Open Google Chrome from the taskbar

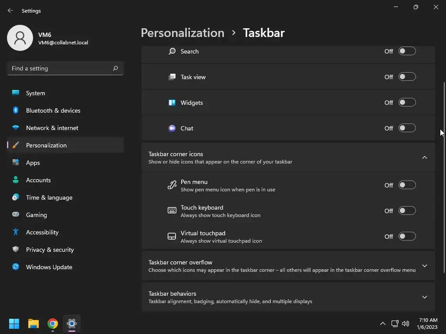coord(53,324)
